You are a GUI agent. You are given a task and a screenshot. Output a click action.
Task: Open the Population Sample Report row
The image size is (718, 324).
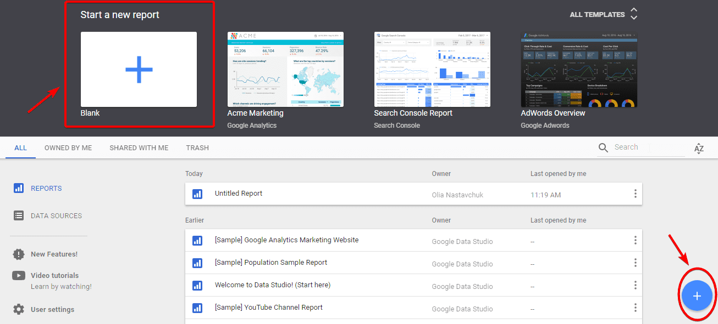pos(413,263)
